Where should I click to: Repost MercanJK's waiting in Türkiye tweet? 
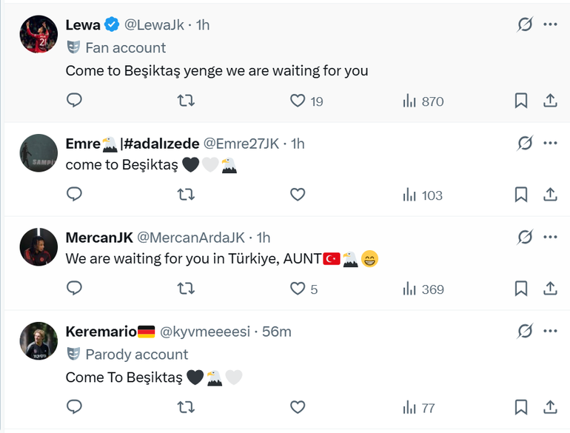coord(187,289)
